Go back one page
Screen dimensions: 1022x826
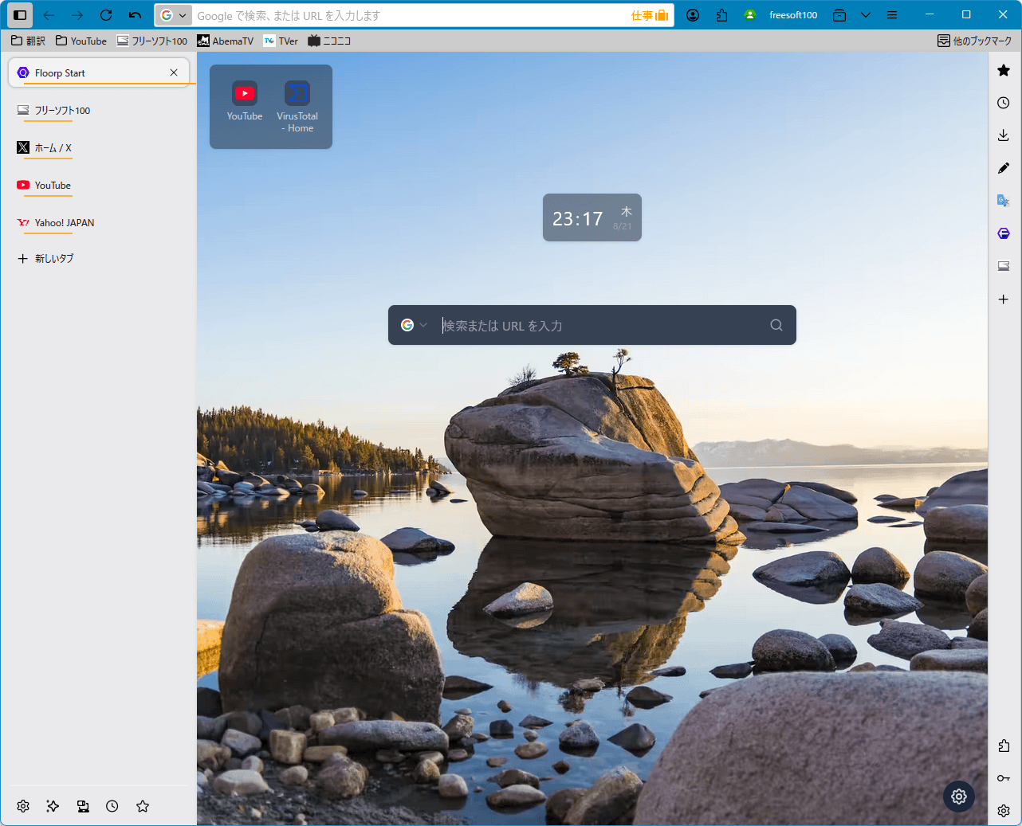coord(49,15)
